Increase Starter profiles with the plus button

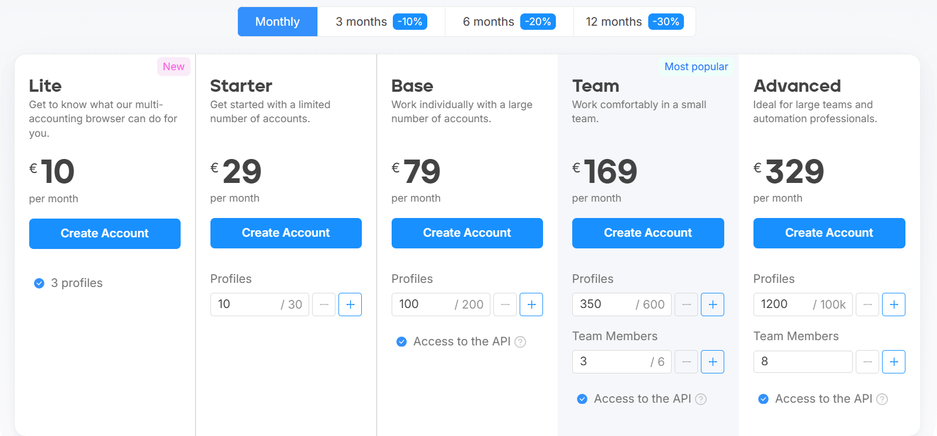tap(350, 304)
